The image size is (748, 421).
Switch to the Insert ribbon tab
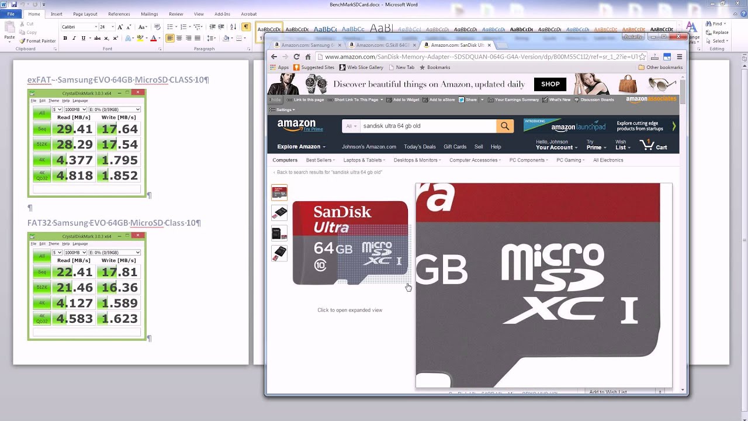[56, 14]
